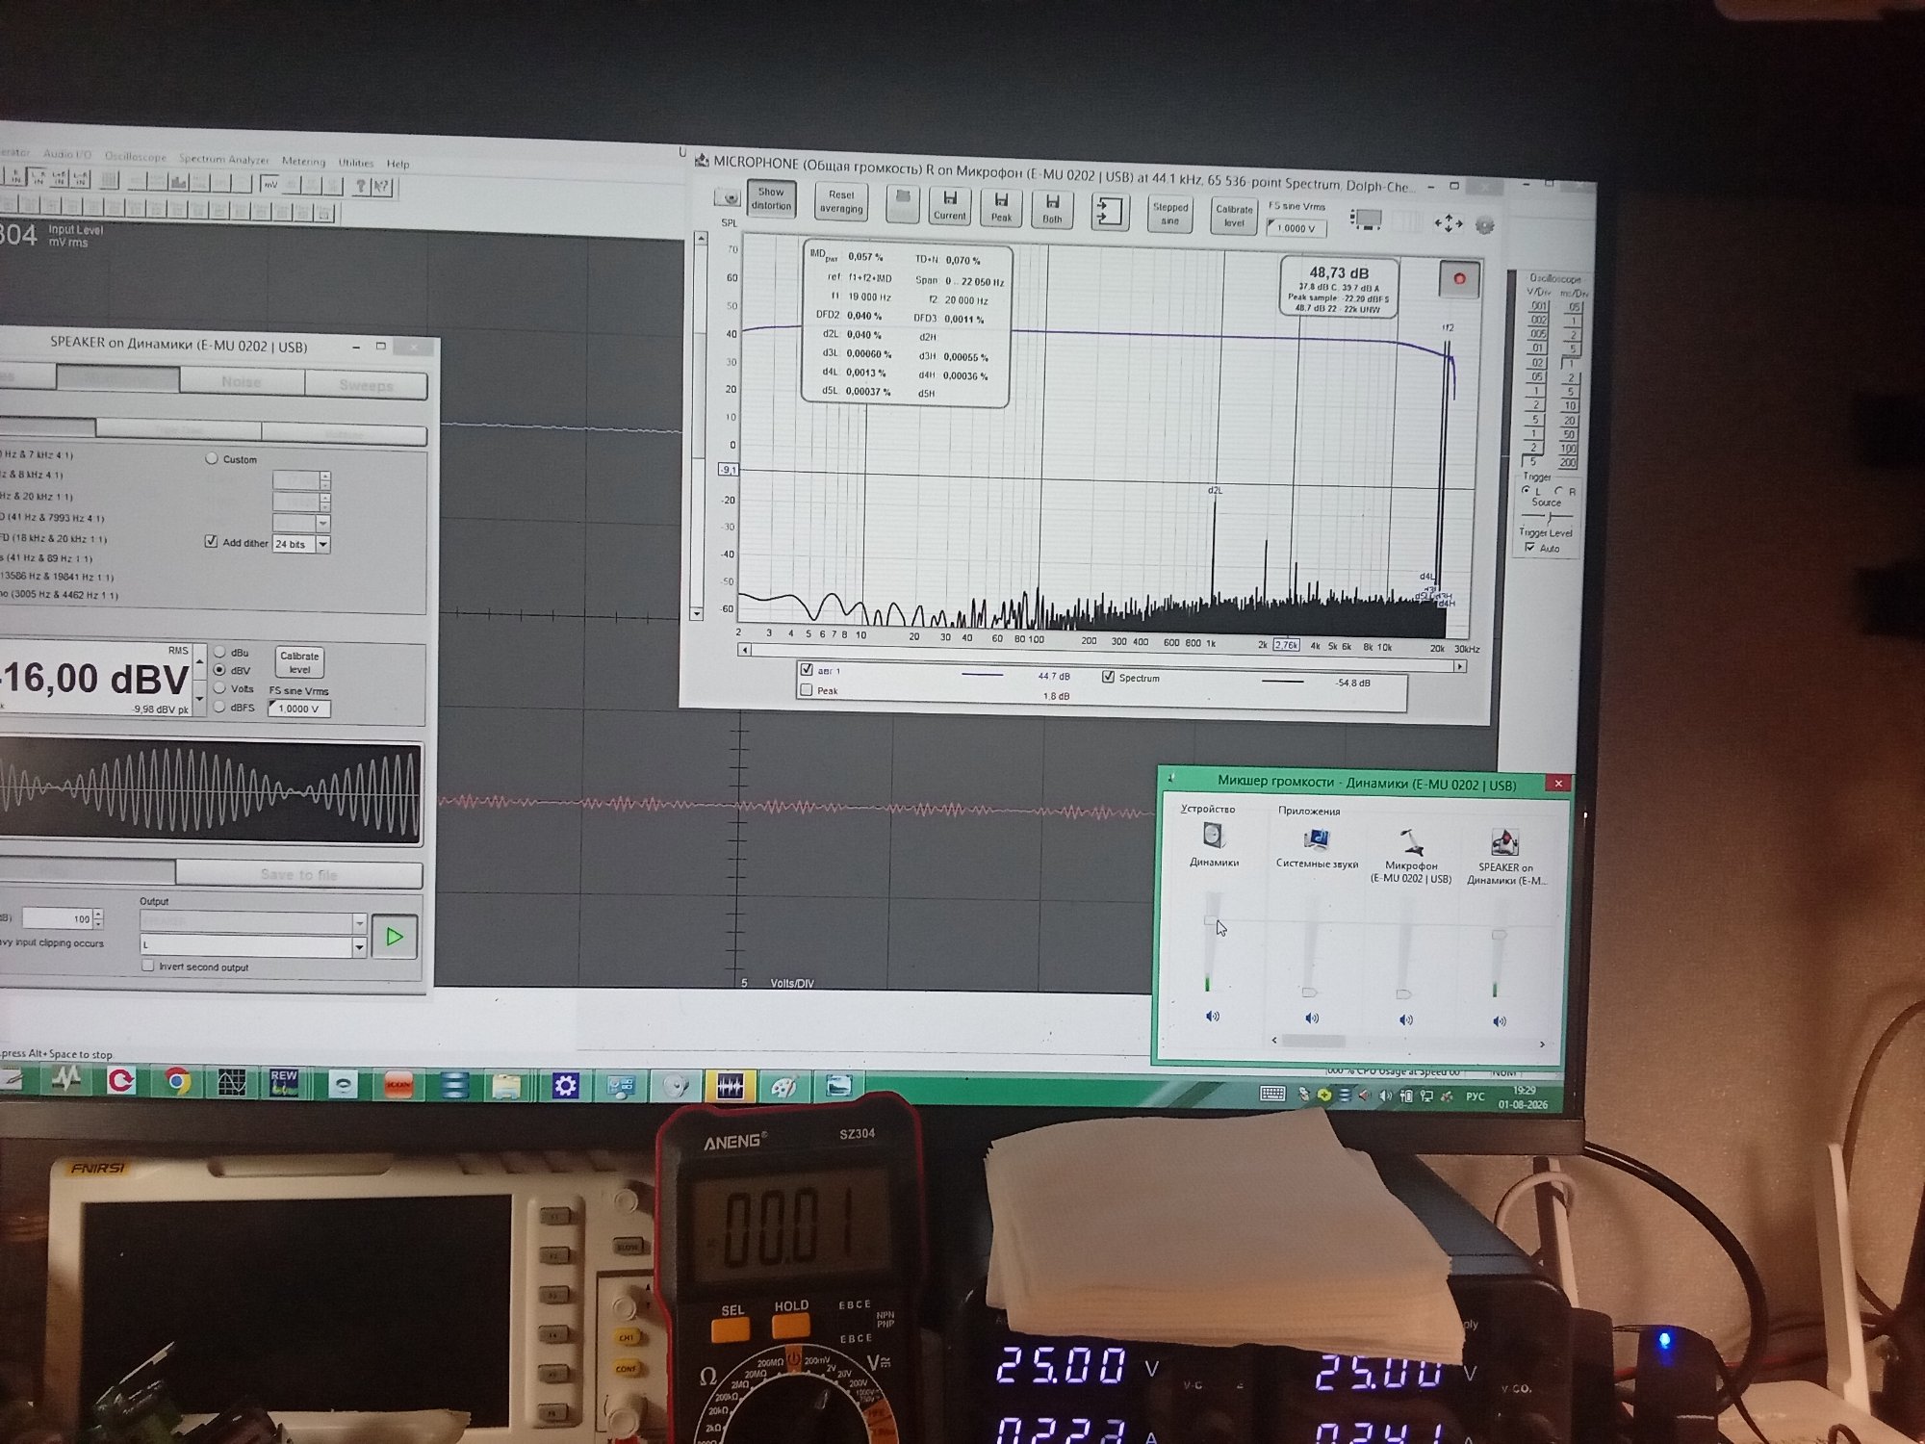
Task: Click the Show distortion button
Action: click(771, 199)
